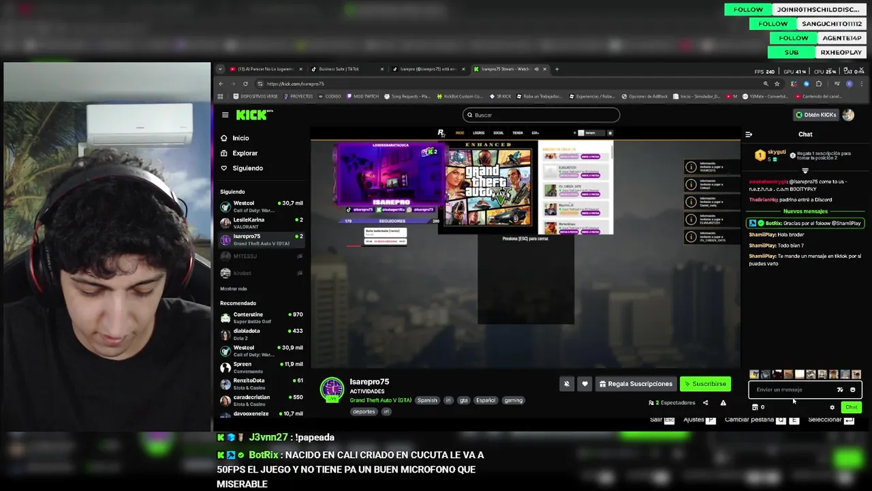Click the Nuevos mensajes indicator
The height and width of the screenshot is (491, 872).
point(805,211)
